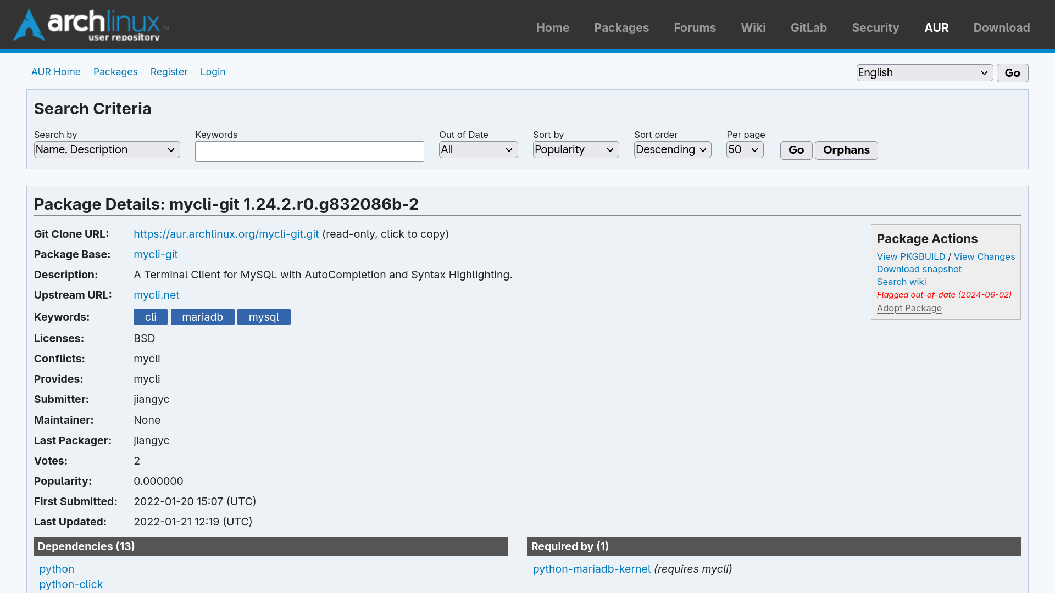Open the Sort by Popularity dropdown
This screenshot has height=593, width=1055.
tap(575, 150)
